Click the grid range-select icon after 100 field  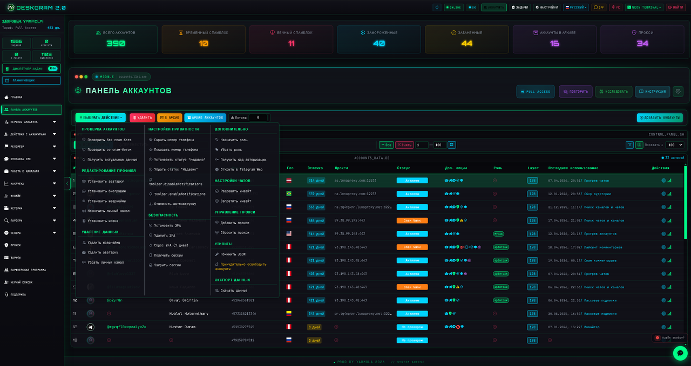click(452, 145)
